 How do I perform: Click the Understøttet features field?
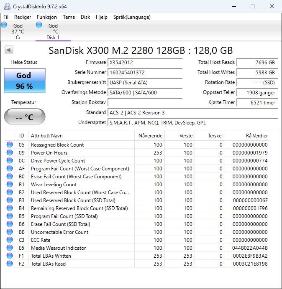point(193,123)
